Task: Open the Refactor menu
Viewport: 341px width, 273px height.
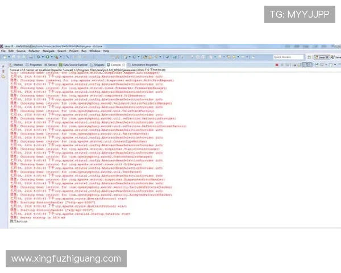Action: point(32,51)
